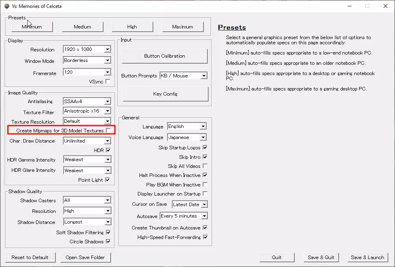This screenshot has height=267, width=395.
Task: Open the shadow Resolution dropdown set to High
Action: pos(87,211)
